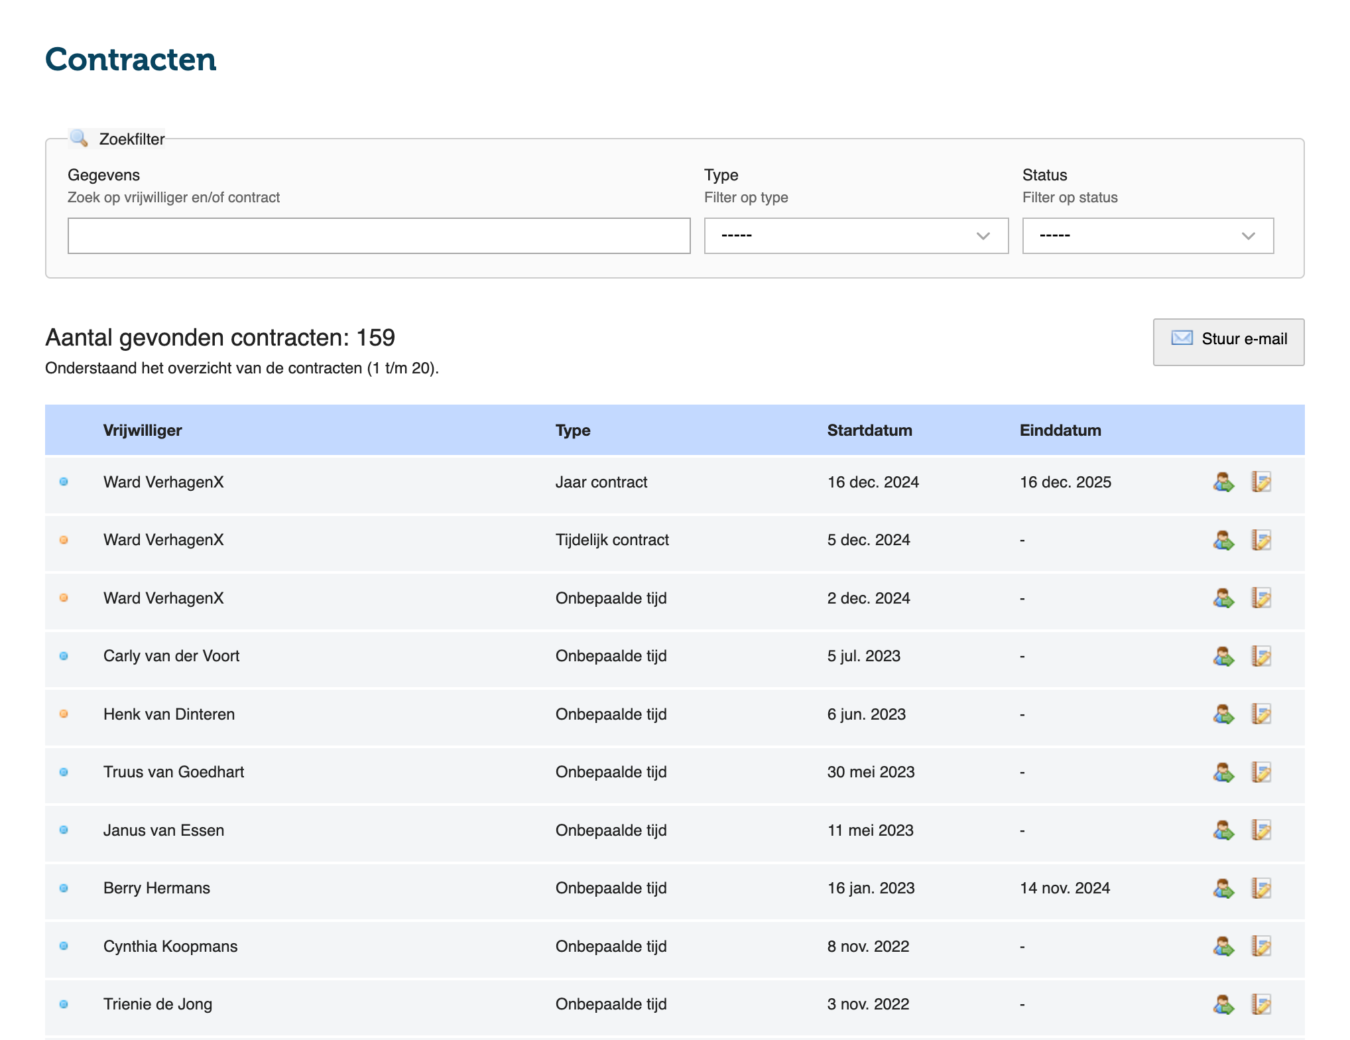Sort by Startdatum column header
Viewport: 1350px width, 1040px height.
click(869, 430)
